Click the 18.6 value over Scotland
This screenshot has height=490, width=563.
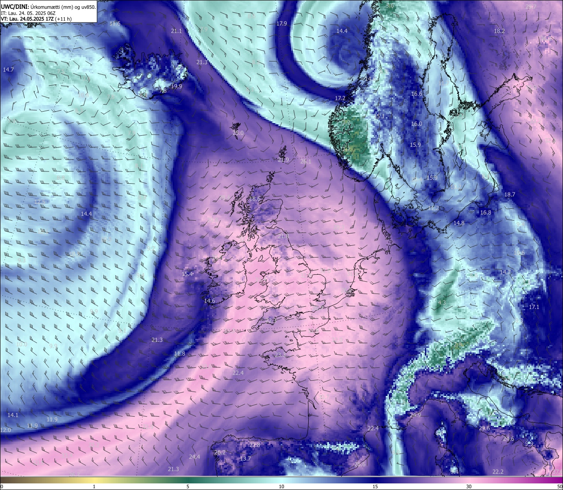255,199
